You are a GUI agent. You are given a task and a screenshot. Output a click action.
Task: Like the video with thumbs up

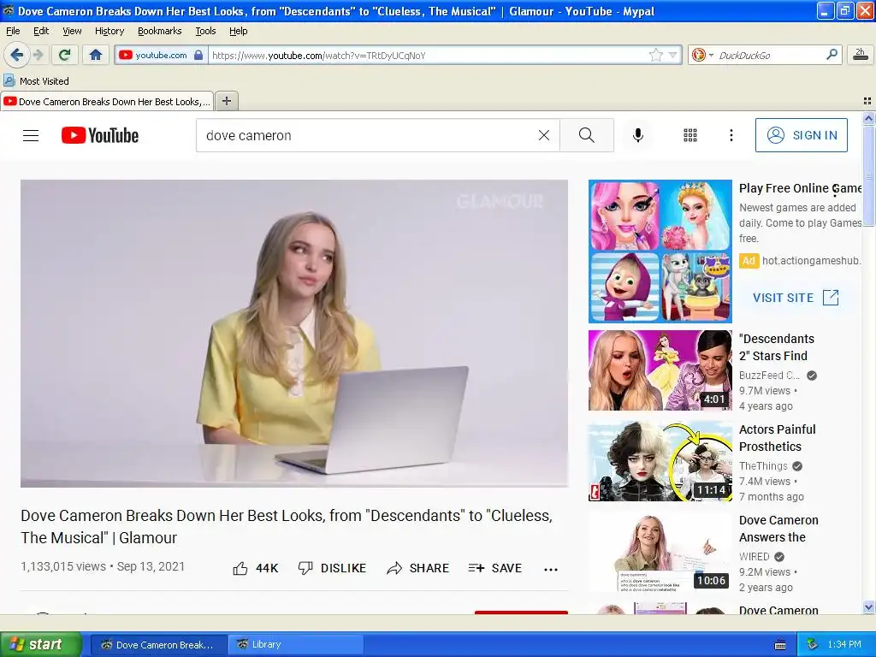[255, 568]
